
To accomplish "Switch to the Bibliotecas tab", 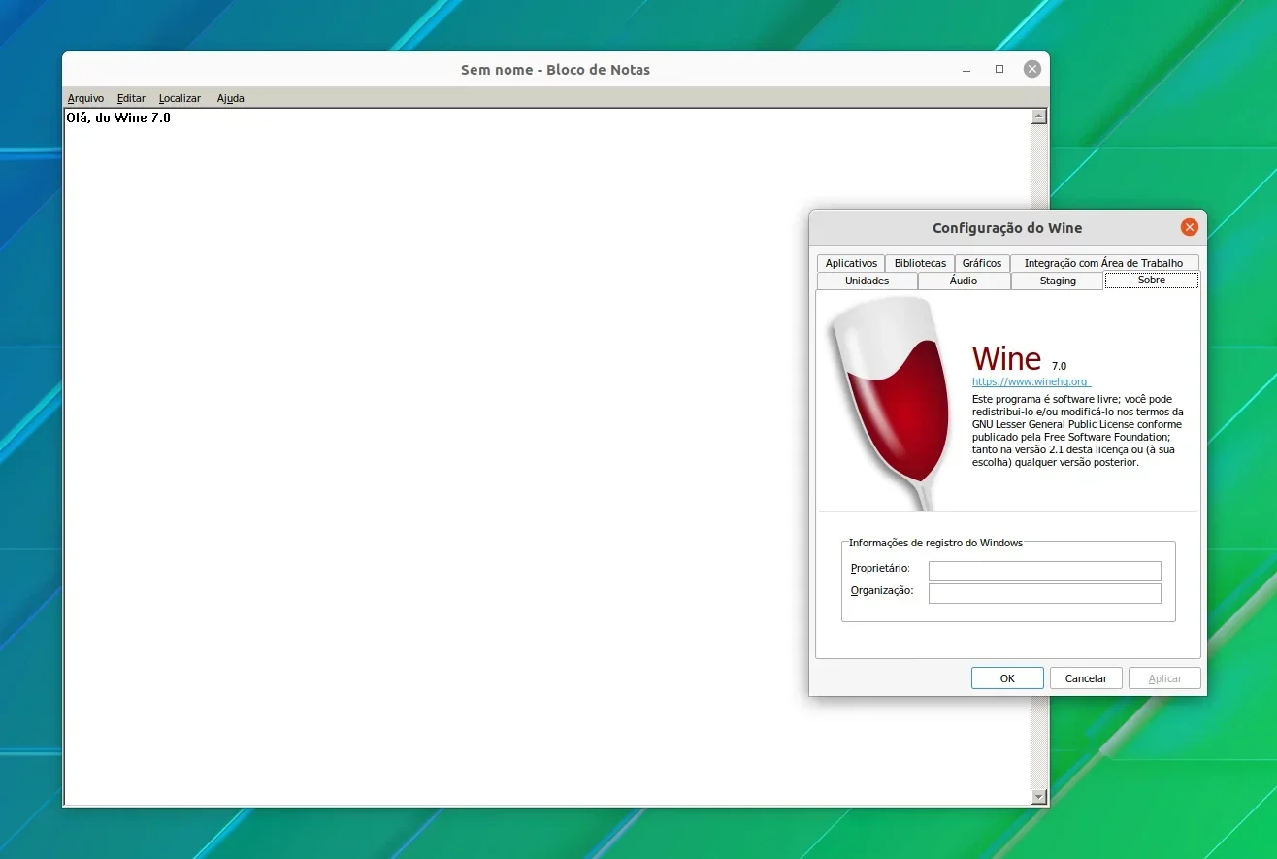I will (920, 263).
